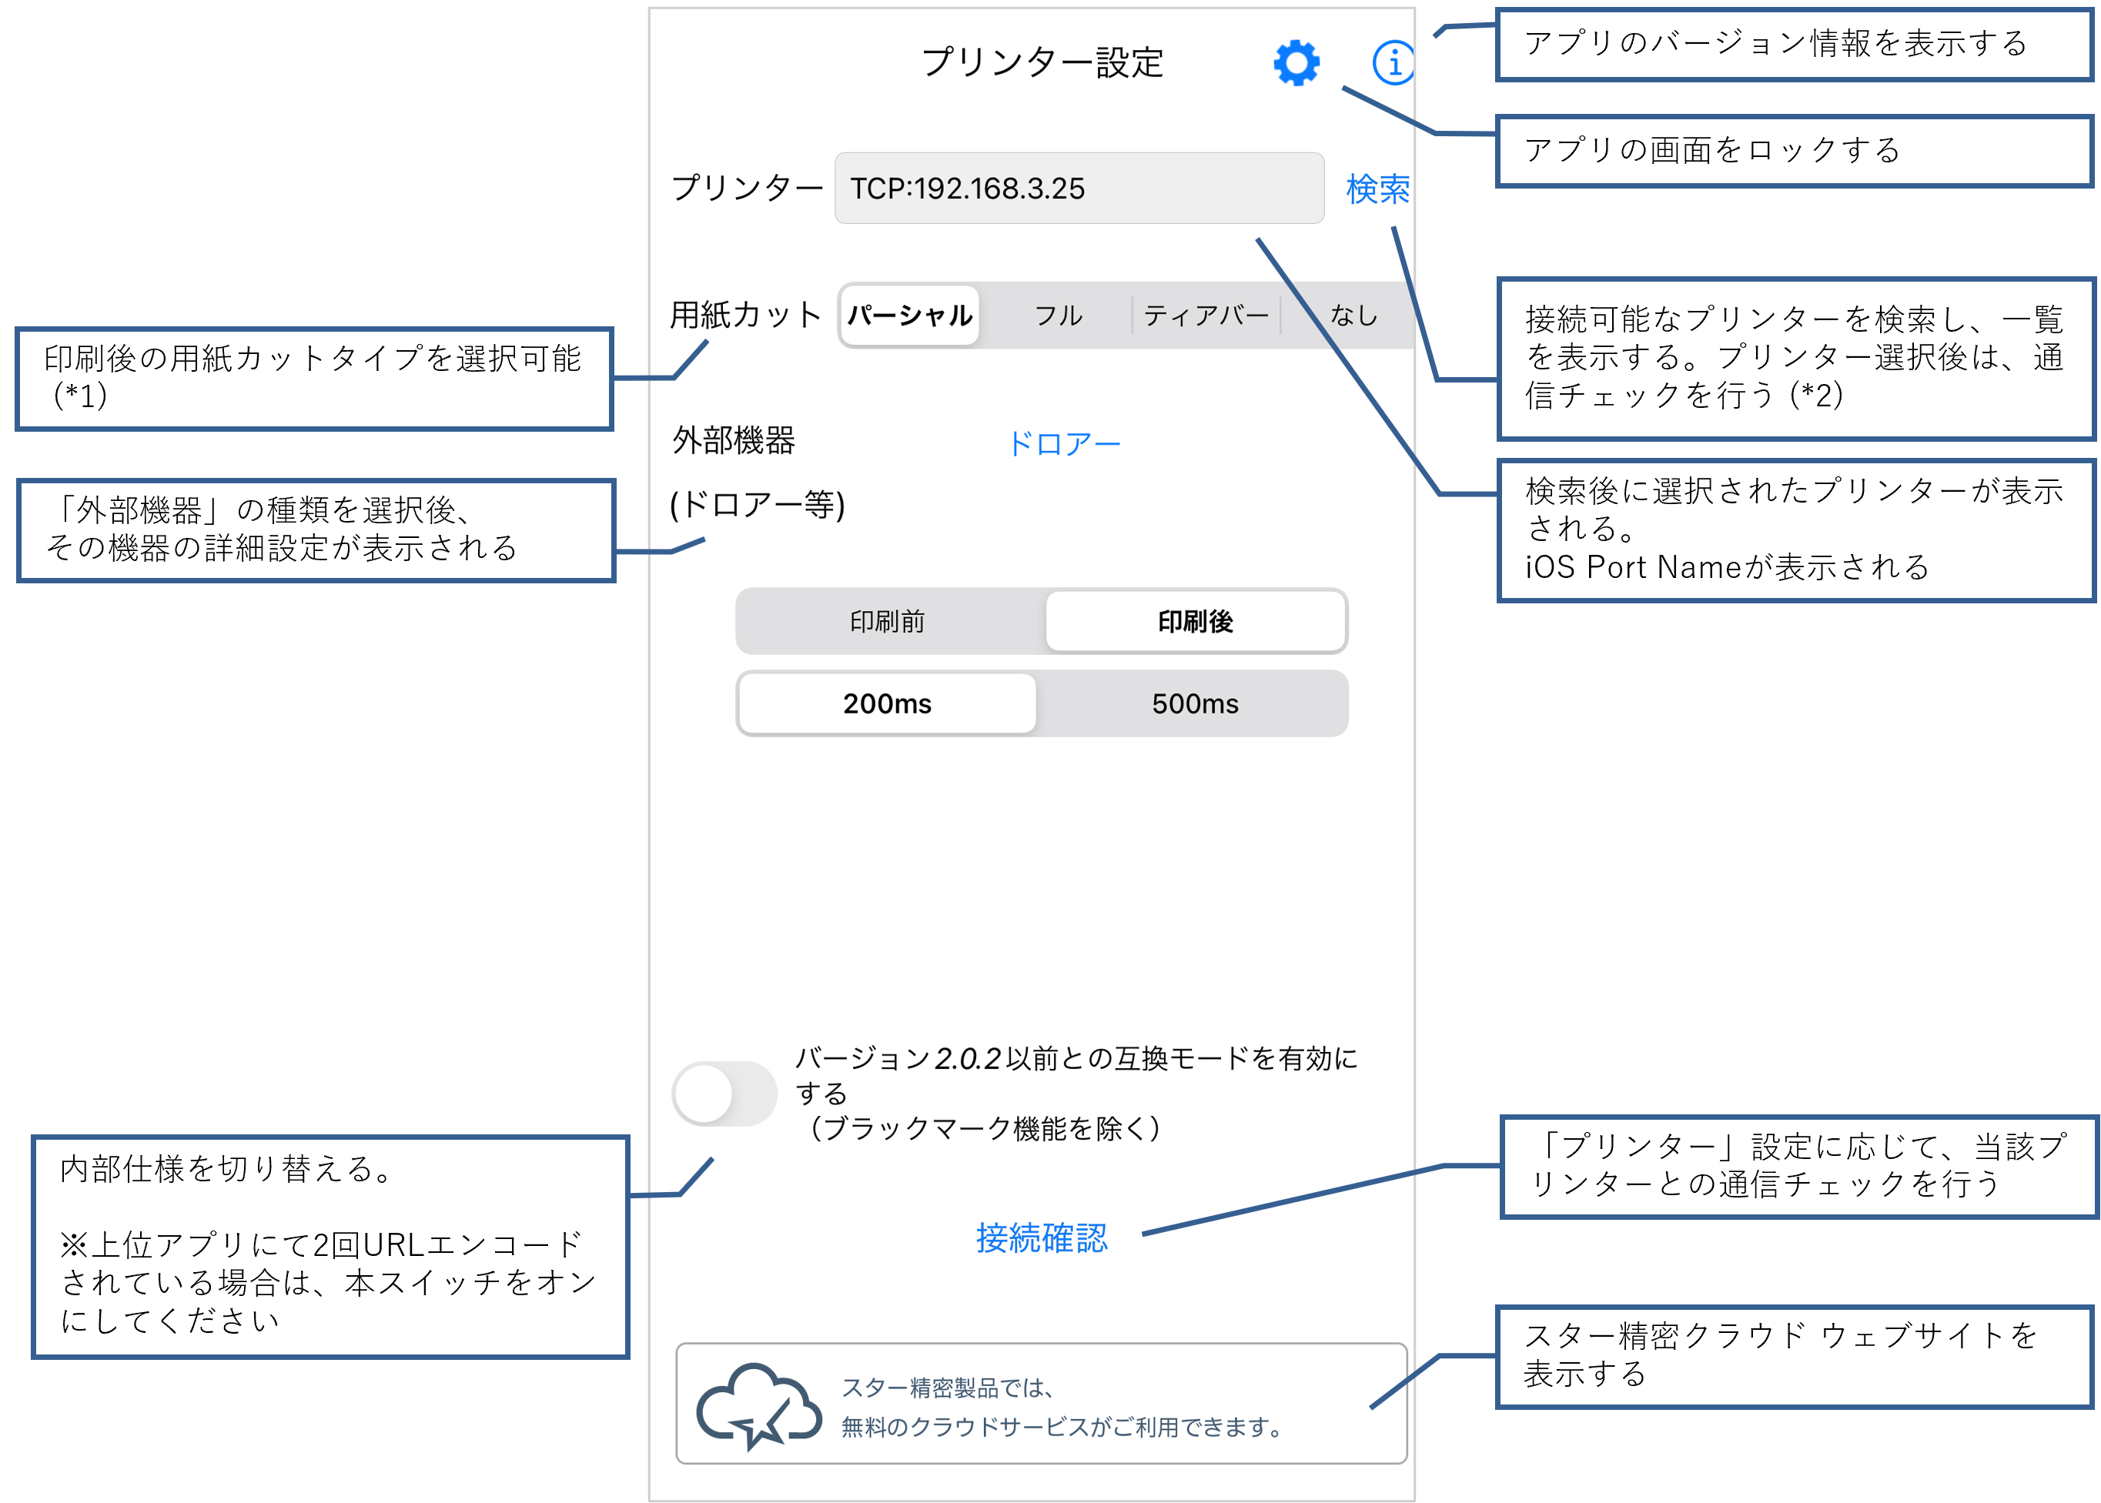Toggle the version 2.0.2 compatibility mode switch

(724, 1093)
